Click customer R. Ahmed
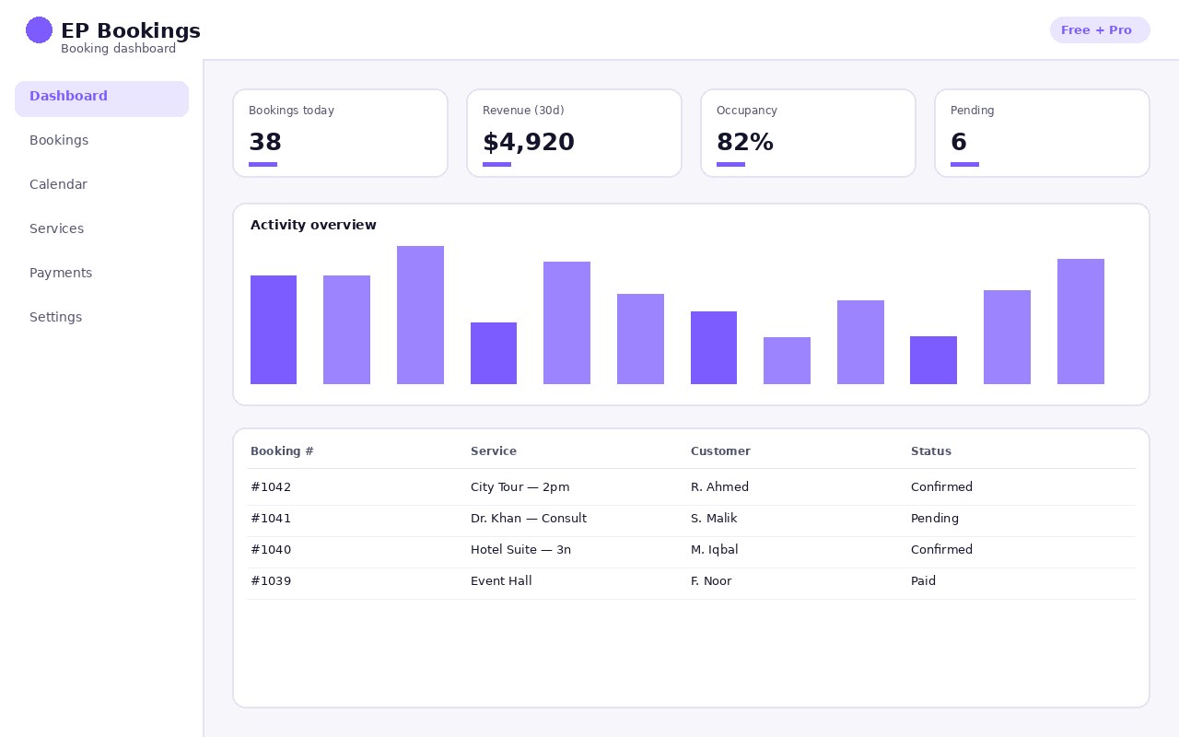Screen dimensions: 1179x737 [x=719, y=487]
